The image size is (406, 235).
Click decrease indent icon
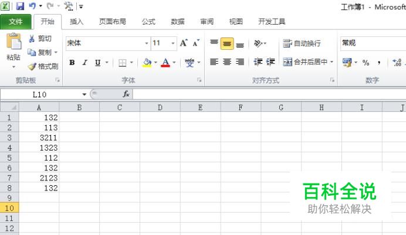click(258, 62)
